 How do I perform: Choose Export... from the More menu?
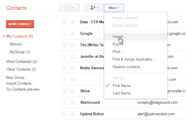[136, 44]
